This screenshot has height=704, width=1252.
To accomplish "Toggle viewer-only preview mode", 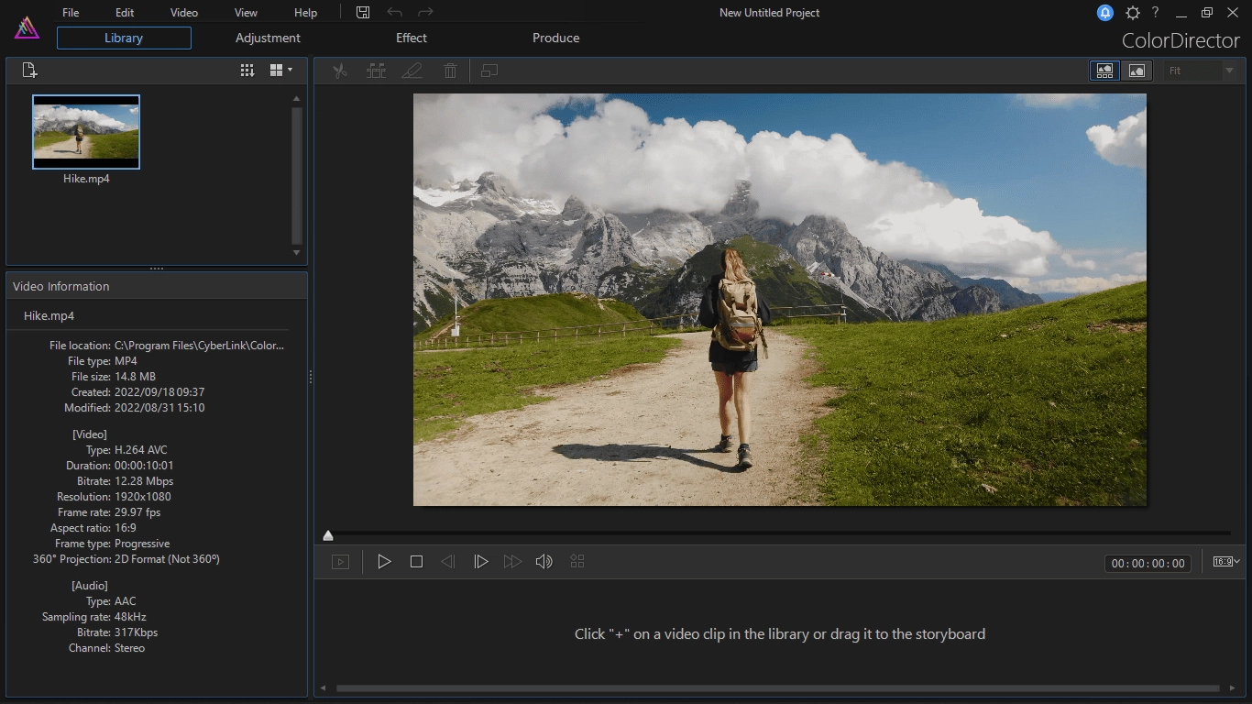I will tap(1137, 71).
